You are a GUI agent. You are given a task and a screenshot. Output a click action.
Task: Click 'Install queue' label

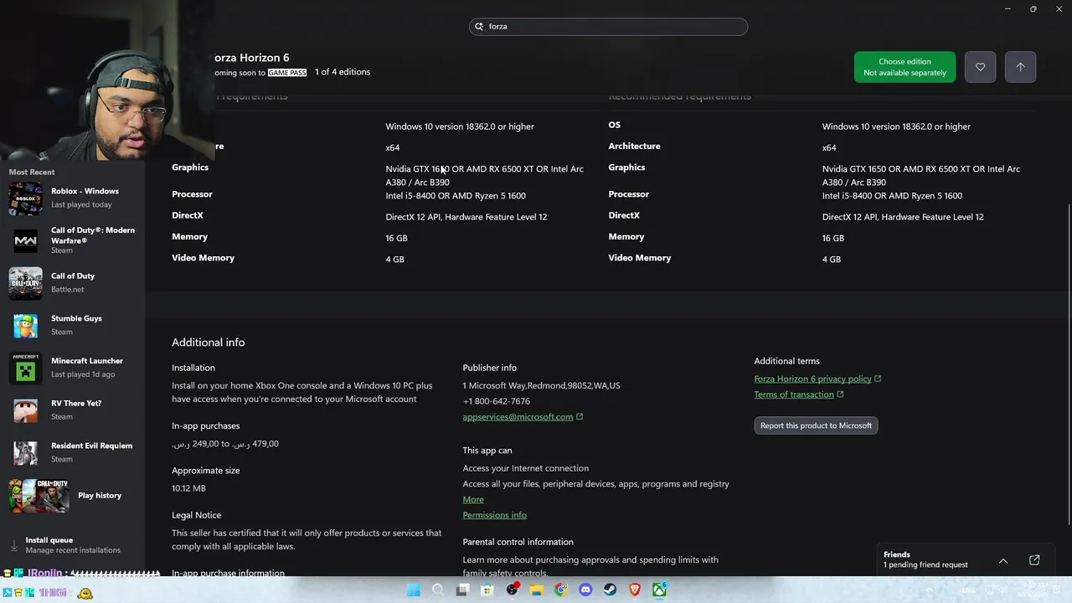49,540
